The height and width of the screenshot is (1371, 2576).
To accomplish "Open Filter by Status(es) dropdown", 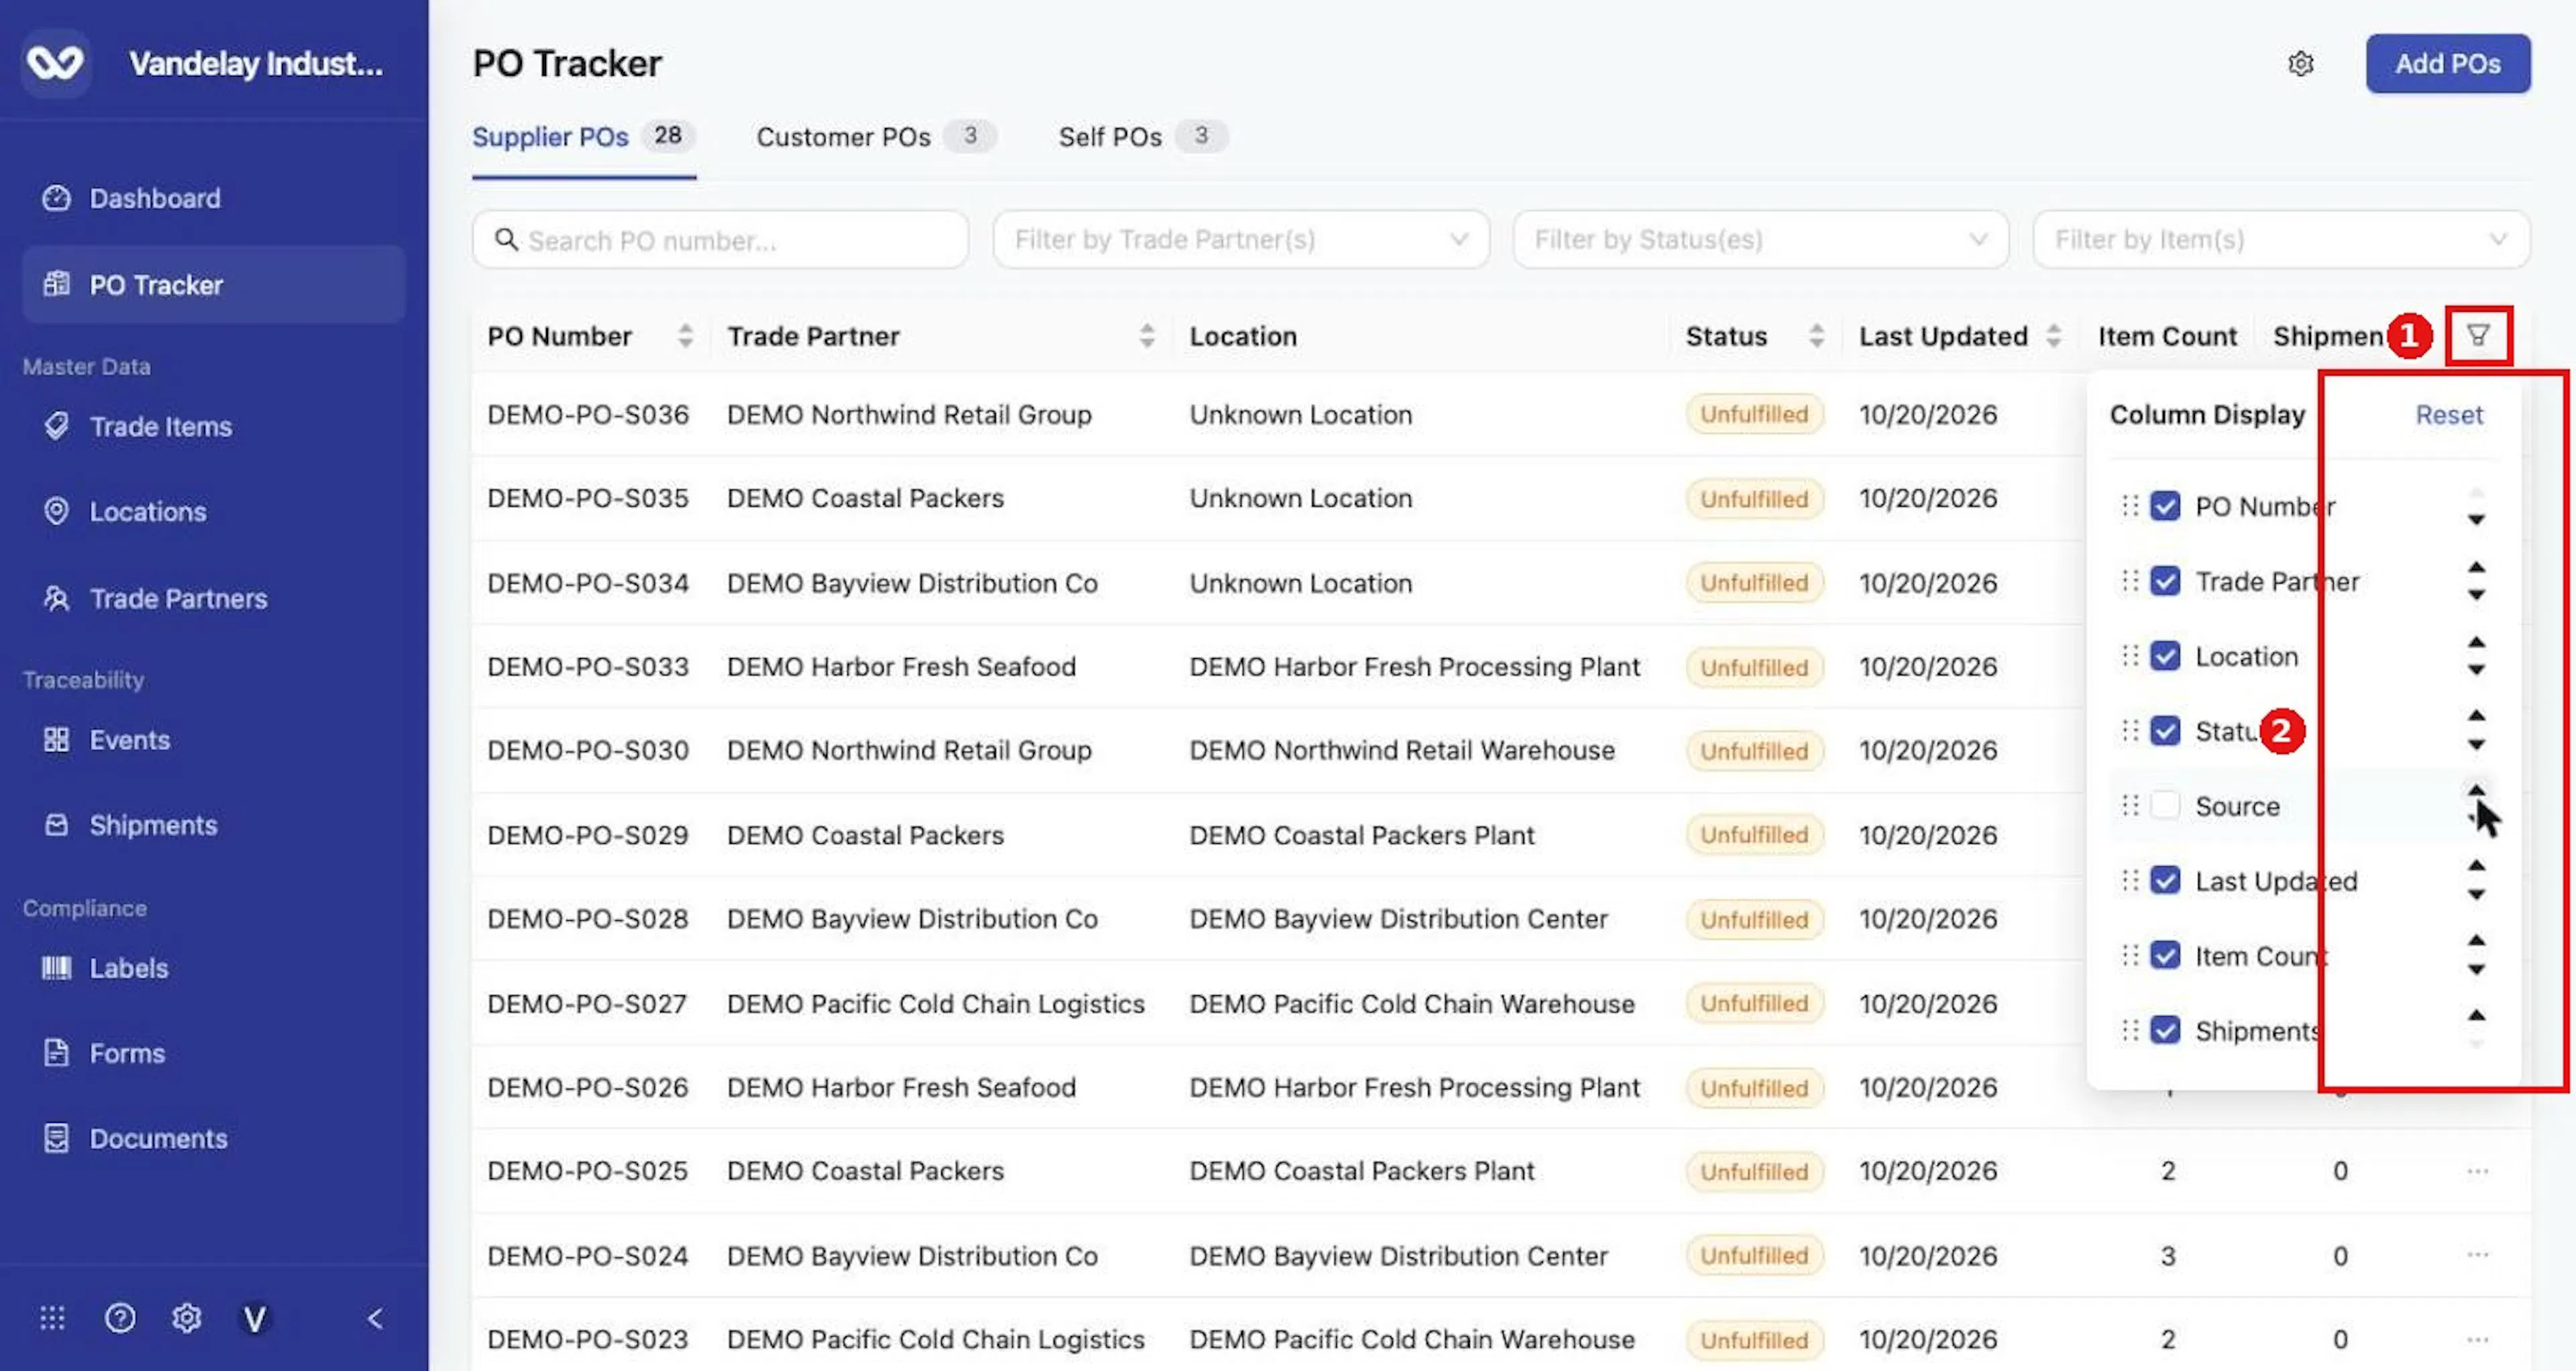I will pos(1761,240).
